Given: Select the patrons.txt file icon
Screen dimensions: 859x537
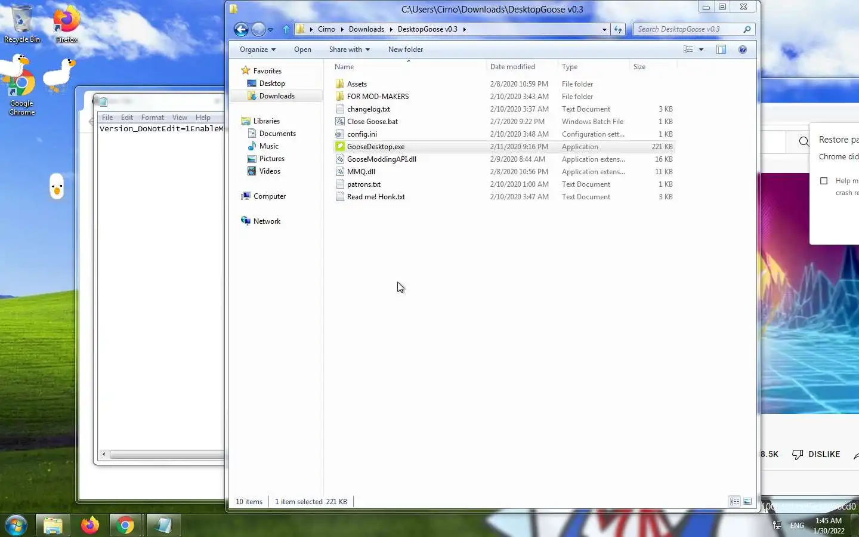Looking at the screenshot, I should (x=340, y=184).
